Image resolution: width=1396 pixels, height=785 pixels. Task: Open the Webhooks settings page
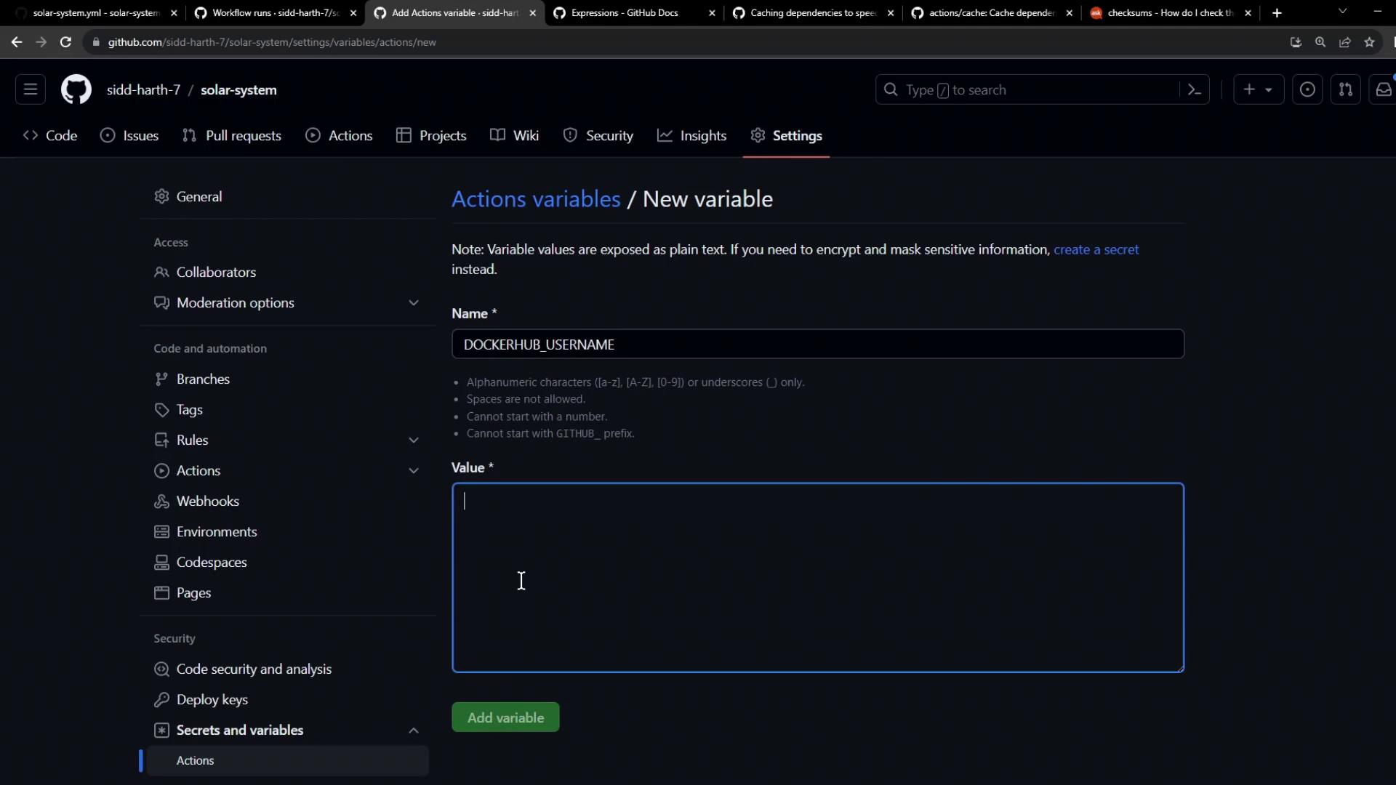point(207,502)
